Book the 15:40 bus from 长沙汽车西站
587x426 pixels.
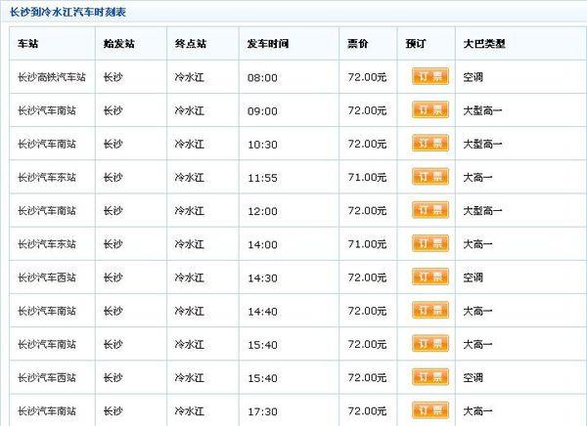(x=430, y=376)
